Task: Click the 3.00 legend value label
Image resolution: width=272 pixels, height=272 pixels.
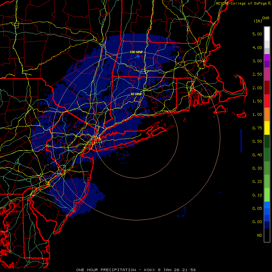Action: coord(257,61)
